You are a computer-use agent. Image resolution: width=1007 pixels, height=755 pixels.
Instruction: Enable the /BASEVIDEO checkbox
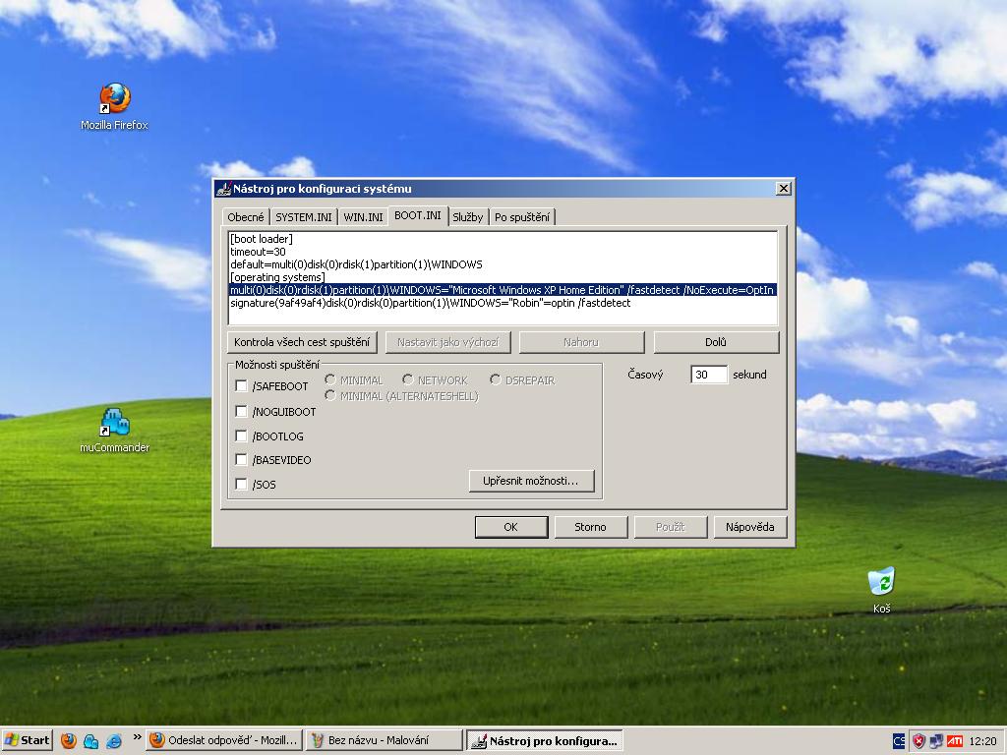(242, 460)
